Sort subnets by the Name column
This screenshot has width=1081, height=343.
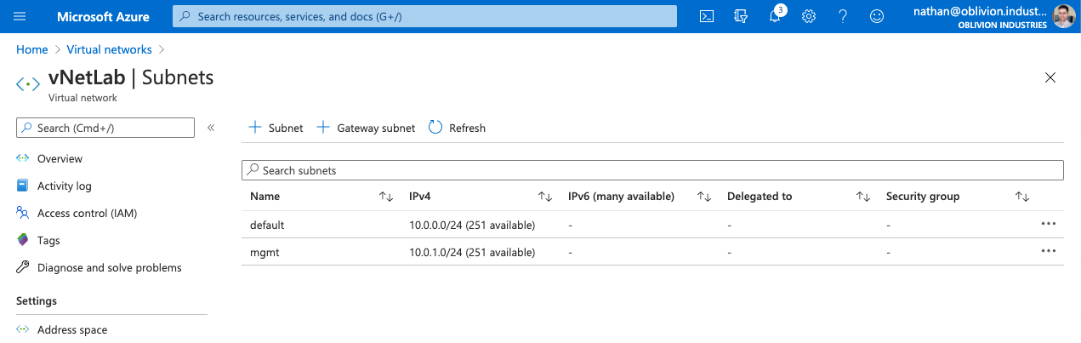[386, 197]
